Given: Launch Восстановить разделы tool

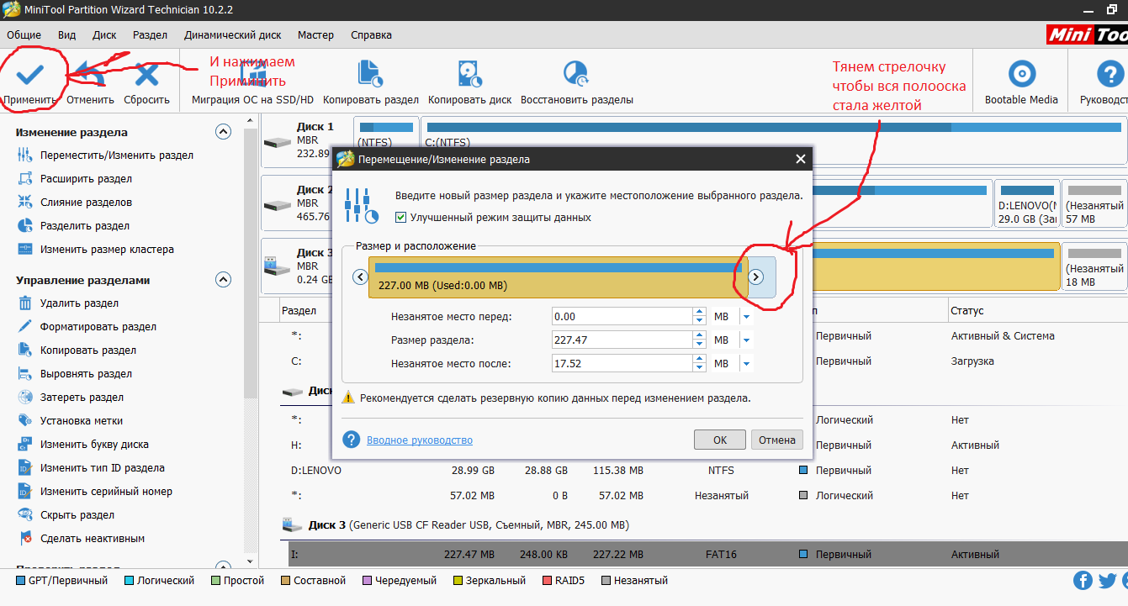Looking at the screenshot, I should tap(576, 75).
